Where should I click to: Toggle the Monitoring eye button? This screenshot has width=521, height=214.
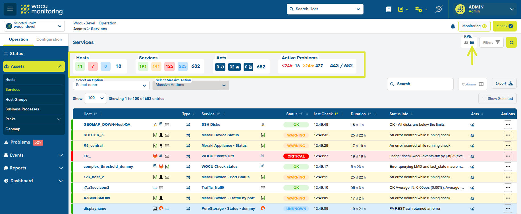pos(474,26)
